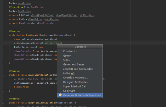Click onCreateOptionsMenu method name
Screen dimensions: 166x107
(x=40, y=75)
